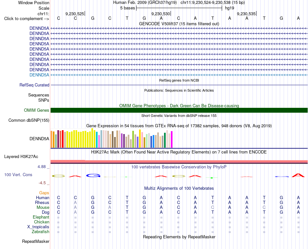Open the OMIM Genes track label
The height and width of the screenshot is (249, 308).
36,110
